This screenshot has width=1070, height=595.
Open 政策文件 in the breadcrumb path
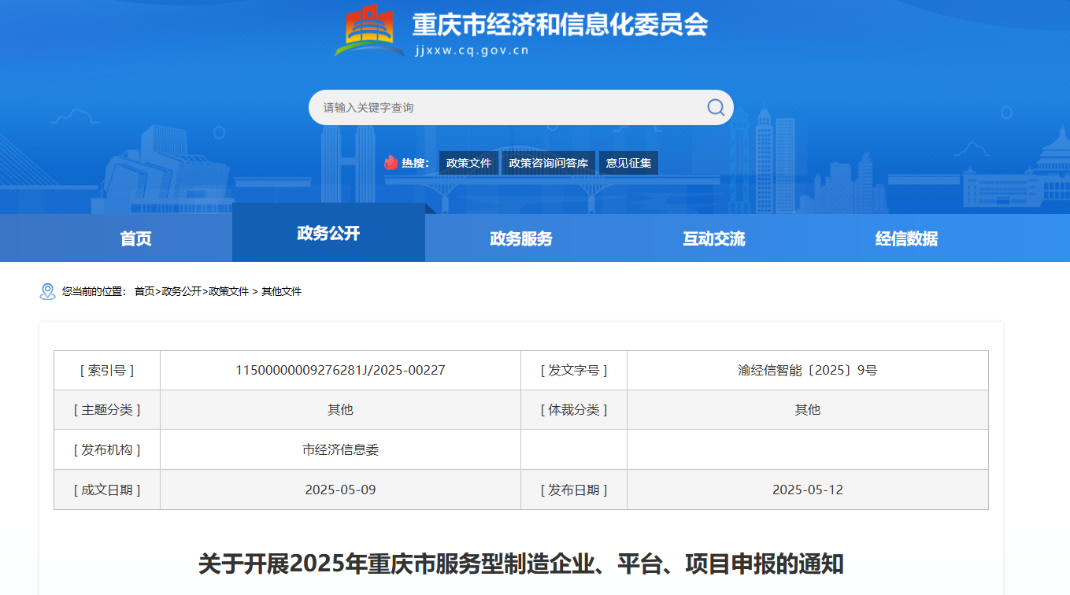228,291
